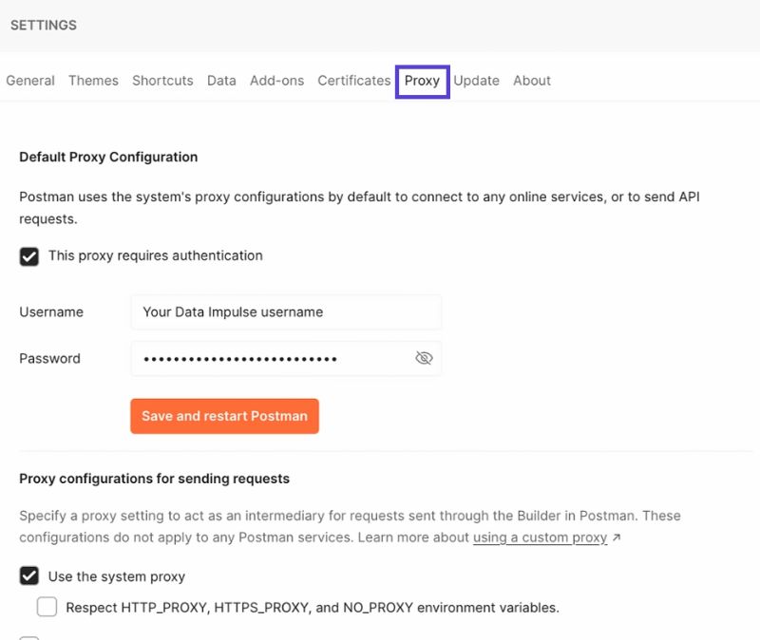The image size is (760, 640).
Task: Tick the partially visible checkbox at the bottom
Action: click(29, 637)
